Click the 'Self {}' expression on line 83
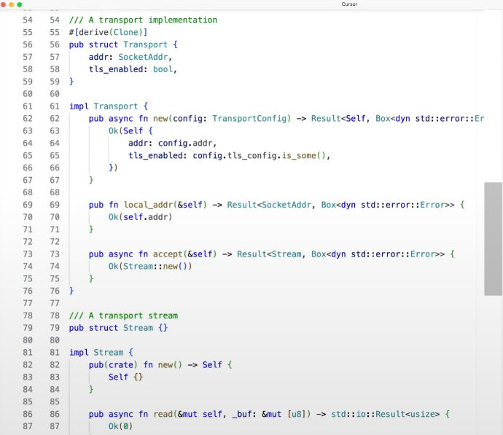 click(x=125, y=377)
